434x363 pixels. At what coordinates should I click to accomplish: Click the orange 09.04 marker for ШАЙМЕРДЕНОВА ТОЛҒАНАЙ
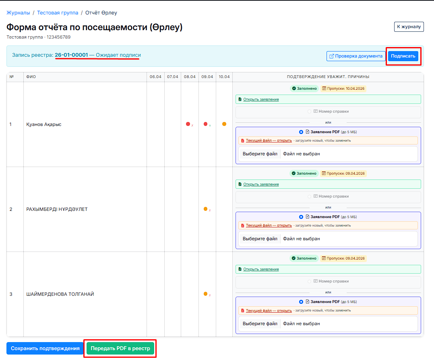point(205,294)
